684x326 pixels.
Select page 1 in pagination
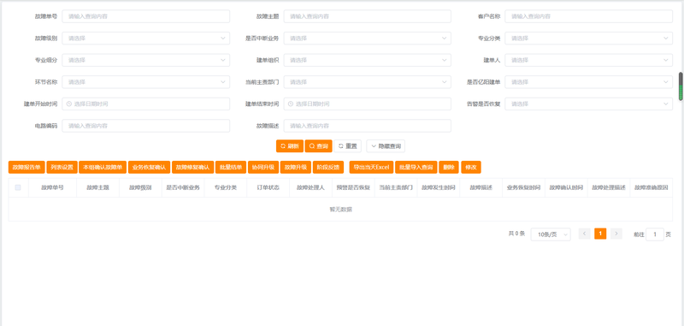[600, 234]
